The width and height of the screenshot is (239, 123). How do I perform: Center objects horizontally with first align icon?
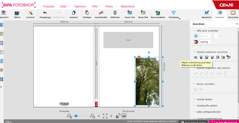(x=196, y=57)
